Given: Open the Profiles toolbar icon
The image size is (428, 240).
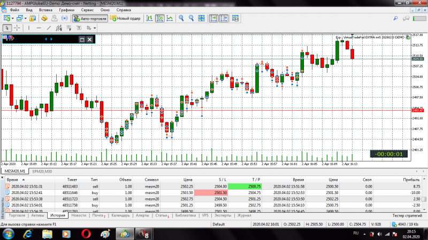Looking at the screenshot, I should 19,18.
